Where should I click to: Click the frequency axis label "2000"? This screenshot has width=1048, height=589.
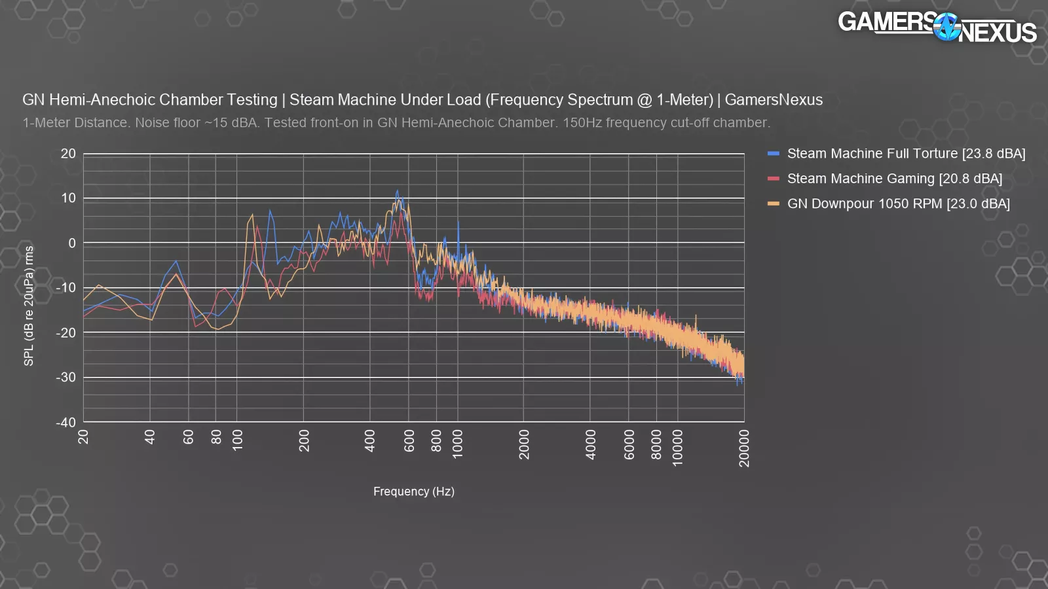tap(524, 444)
